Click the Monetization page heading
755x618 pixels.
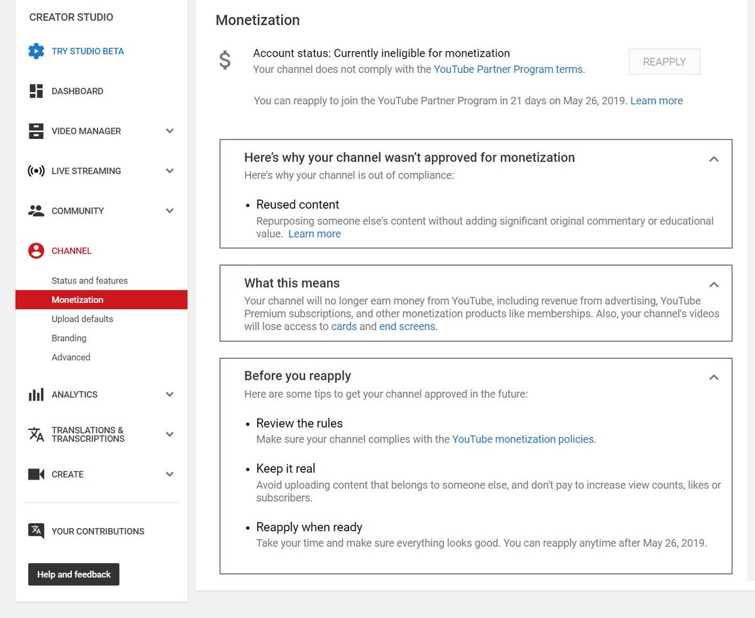258,20
